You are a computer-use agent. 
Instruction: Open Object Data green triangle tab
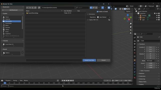click(x=135, y=75)
